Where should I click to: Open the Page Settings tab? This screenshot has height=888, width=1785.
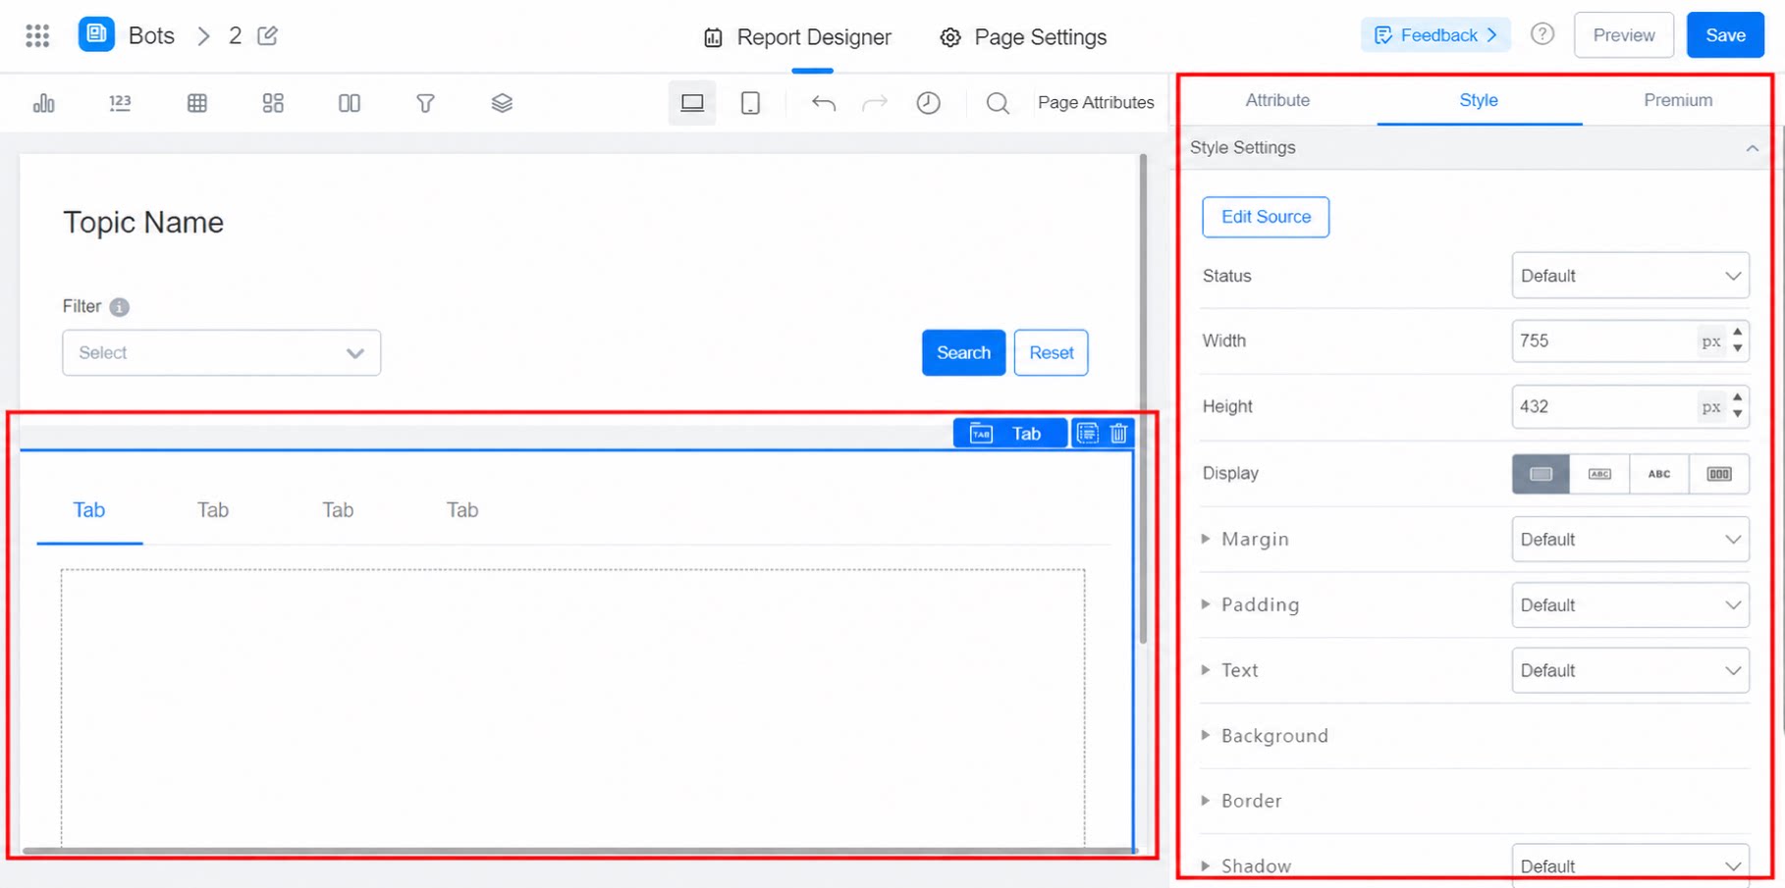(x=1023, y=37)
